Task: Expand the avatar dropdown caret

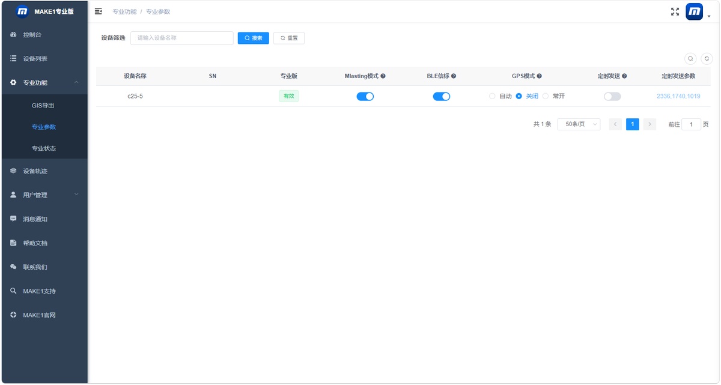Action: (x=709, y=16)
